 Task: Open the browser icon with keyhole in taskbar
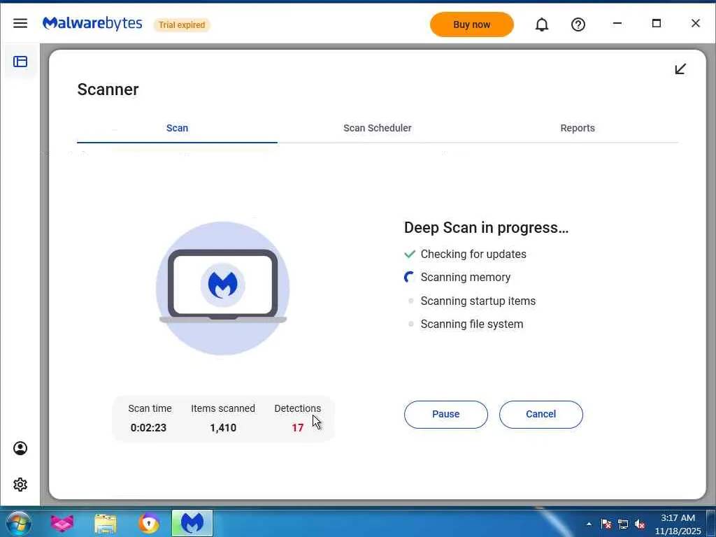[149, 523]
